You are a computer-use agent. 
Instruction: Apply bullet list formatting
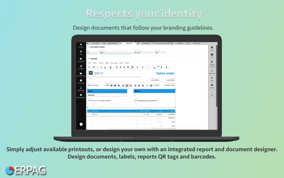pos(137,67)
